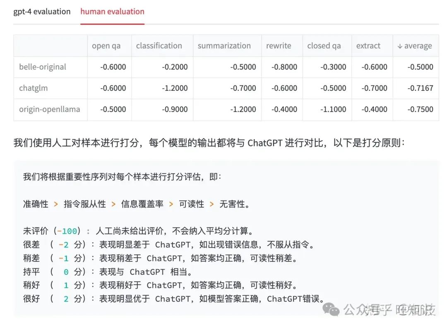
Task: Click the 未评价 (-100) scoring line
Action: click(138, 231)
